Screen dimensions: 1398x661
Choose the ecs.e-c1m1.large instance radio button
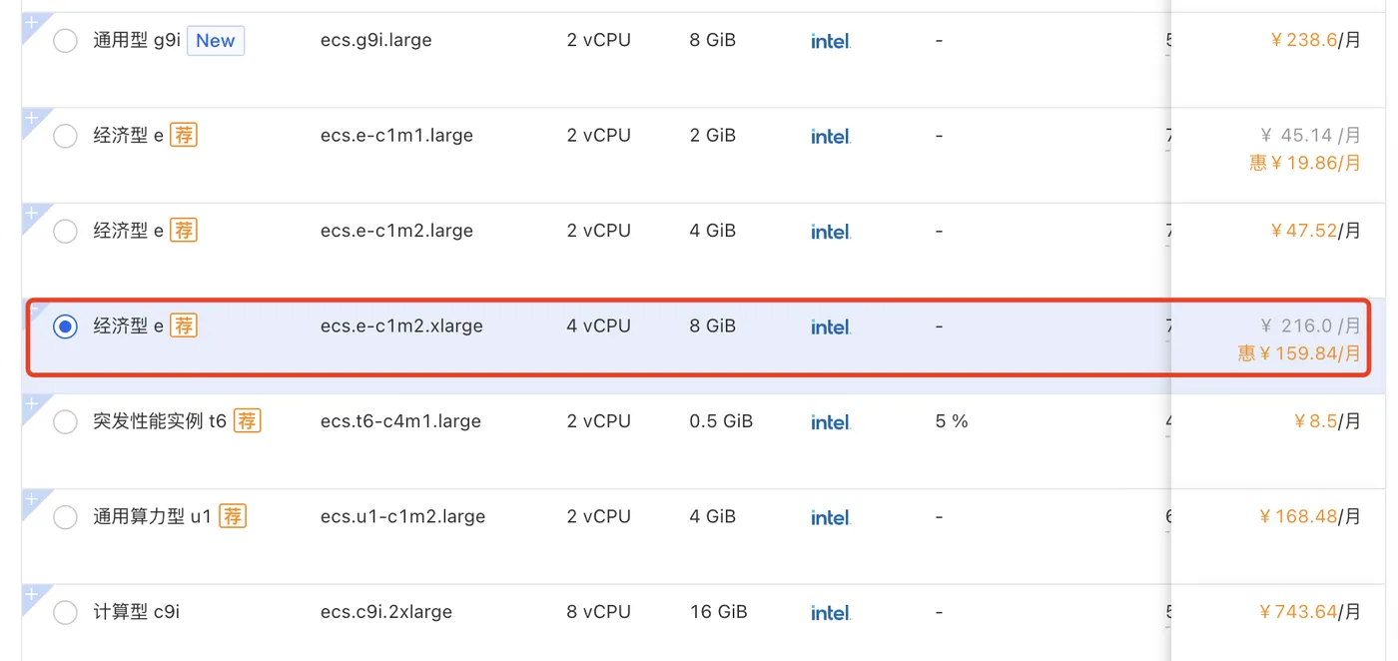pos(65,136)
